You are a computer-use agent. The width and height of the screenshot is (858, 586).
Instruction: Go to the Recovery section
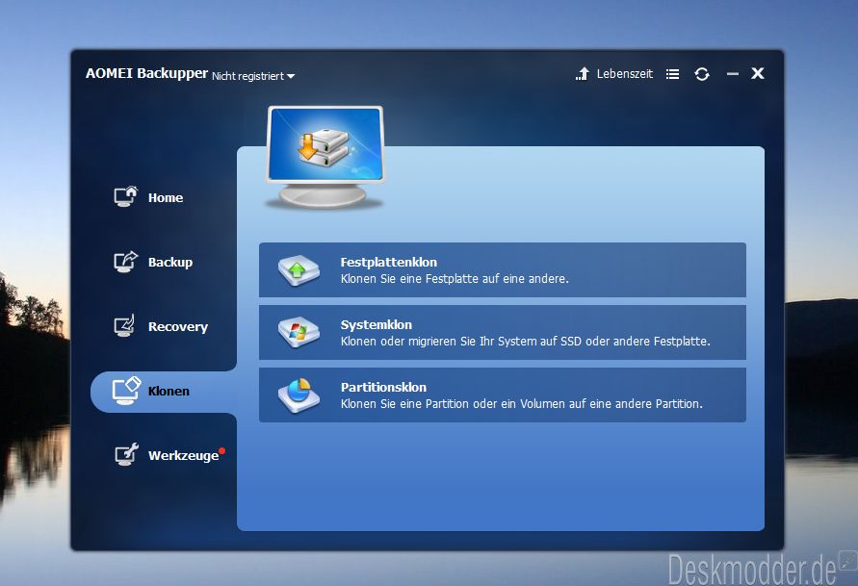click(178, 326)
